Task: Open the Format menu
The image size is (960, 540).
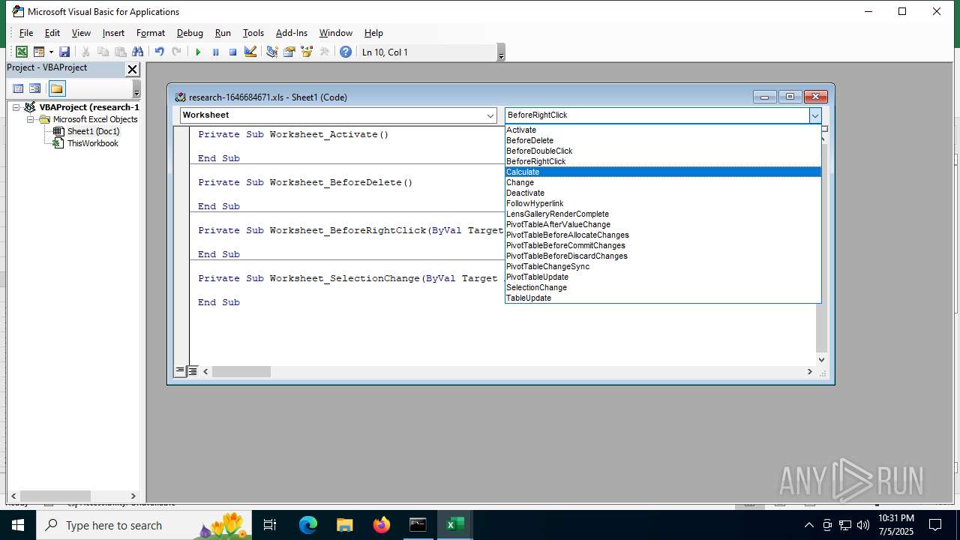Action: pos(151,33)
